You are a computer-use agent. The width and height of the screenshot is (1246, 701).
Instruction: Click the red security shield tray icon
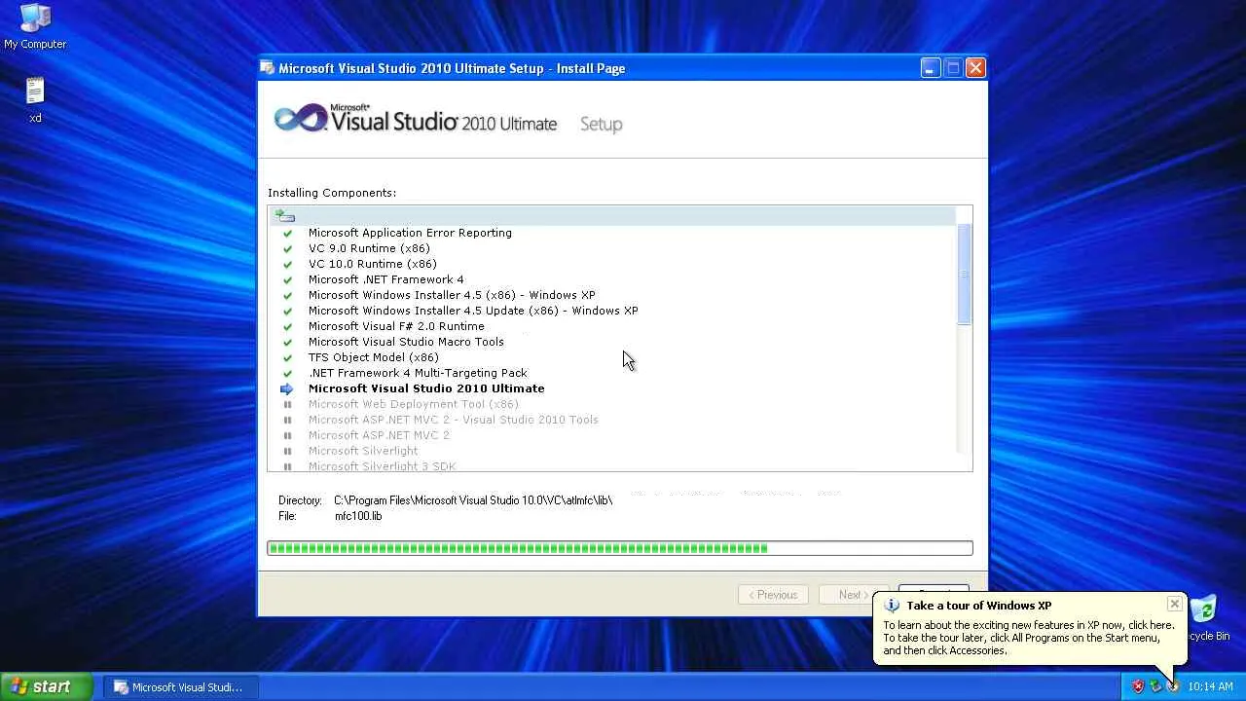(1137, 686)
